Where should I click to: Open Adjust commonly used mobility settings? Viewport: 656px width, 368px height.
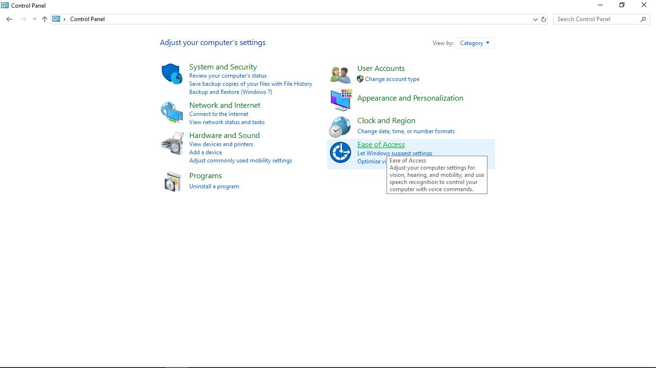pos(241,161)
